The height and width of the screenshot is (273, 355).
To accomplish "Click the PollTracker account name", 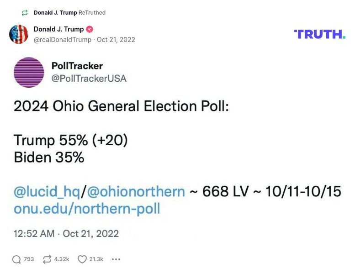I will [77, 66].
